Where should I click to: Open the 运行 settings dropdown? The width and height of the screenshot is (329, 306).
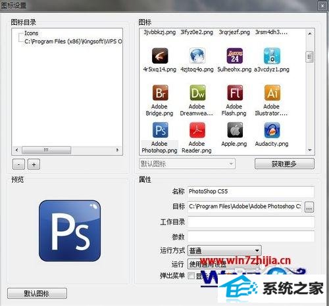[224, 264]
